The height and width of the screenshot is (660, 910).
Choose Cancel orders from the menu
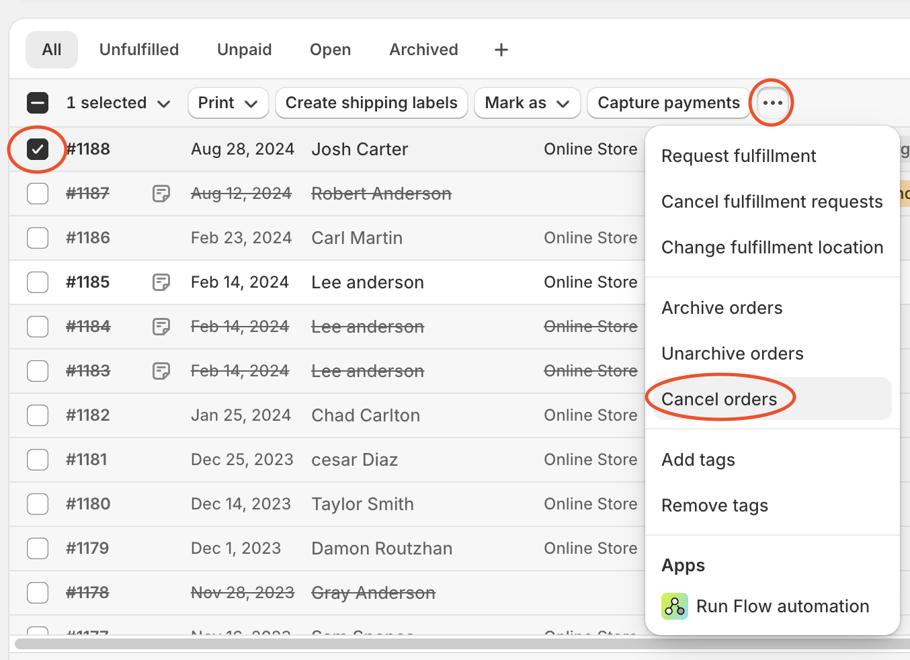tap(719, 399)
